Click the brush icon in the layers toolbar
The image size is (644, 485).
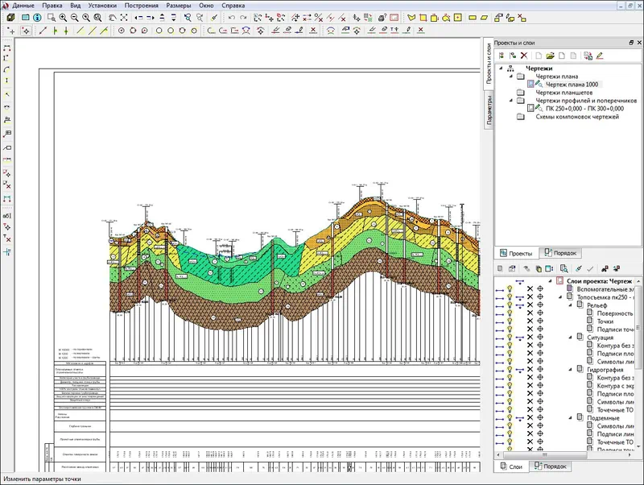tap(578, 267)
